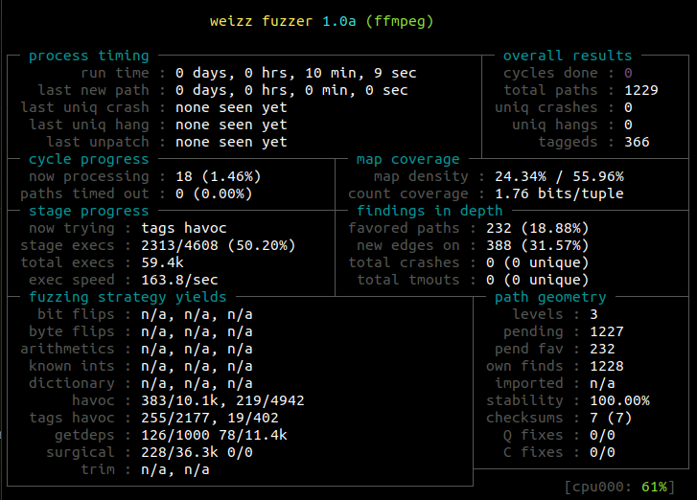Select taggeds value '366'
Viewport: 697px width, 500px height.
point(637,142)
